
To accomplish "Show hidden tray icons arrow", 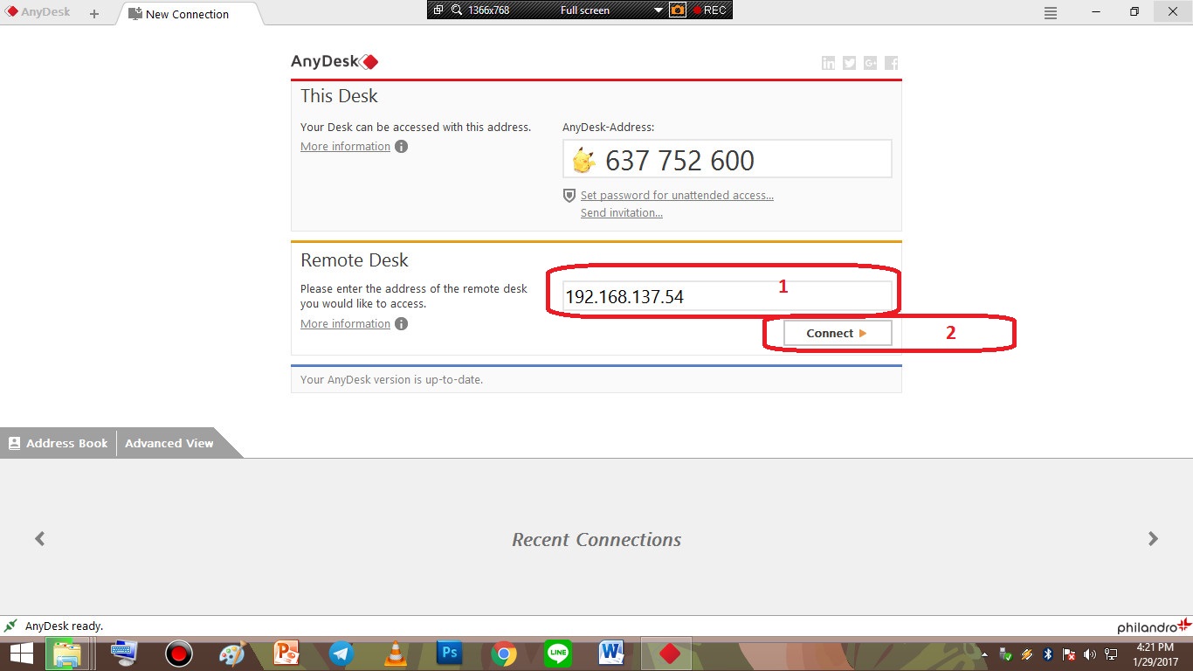I will (x=985, y=654).
